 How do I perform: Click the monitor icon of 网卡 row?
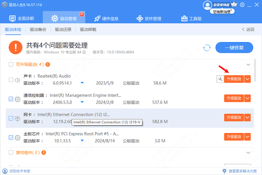tap(17, 119)
